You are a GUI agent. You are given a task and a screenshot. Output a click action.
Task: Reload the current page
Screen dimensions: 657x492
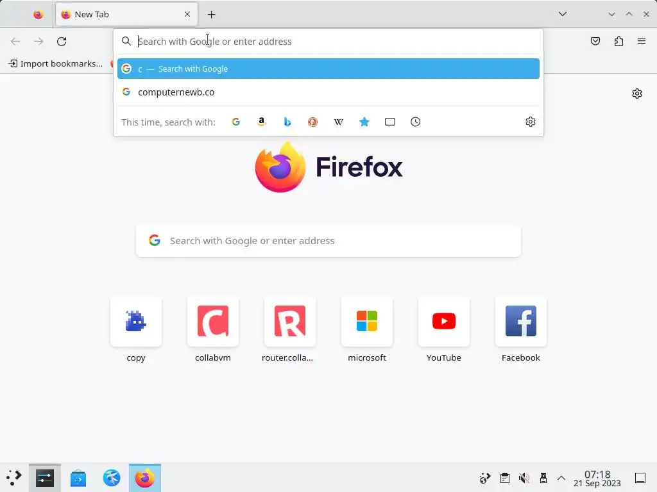[x=62, y=42]
